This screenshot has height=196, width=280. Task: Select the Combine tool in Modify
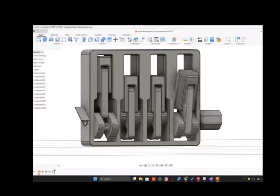click(x=103, y=39)
